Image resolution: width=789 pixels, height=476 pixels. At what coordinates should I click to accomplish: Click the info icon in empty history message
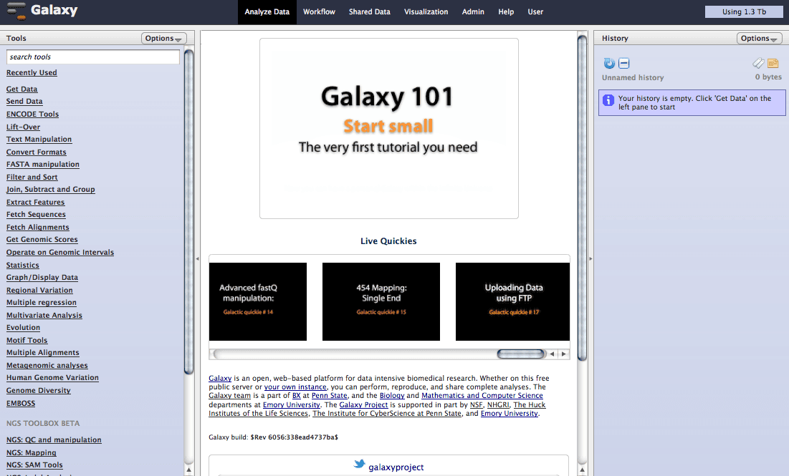click(608, 100)
